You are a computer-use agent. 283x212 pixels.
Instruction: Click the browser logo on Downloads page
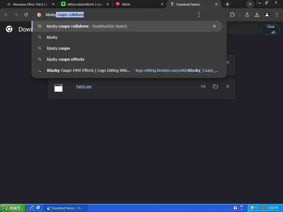9,29
